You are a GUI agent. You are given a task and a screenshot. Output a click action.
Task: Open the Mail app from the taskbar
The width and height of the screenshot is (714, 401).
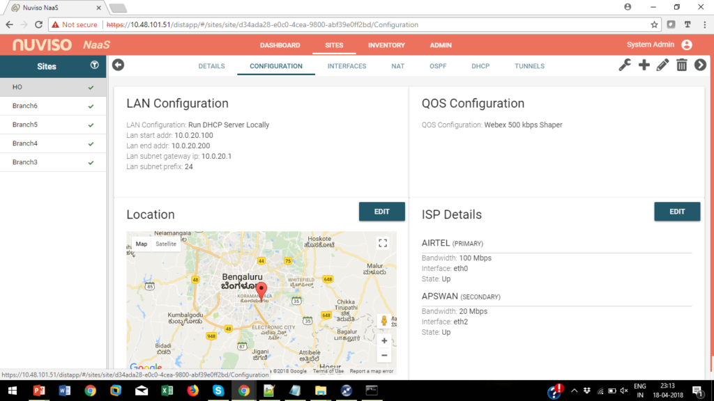[x=141, y=391]
